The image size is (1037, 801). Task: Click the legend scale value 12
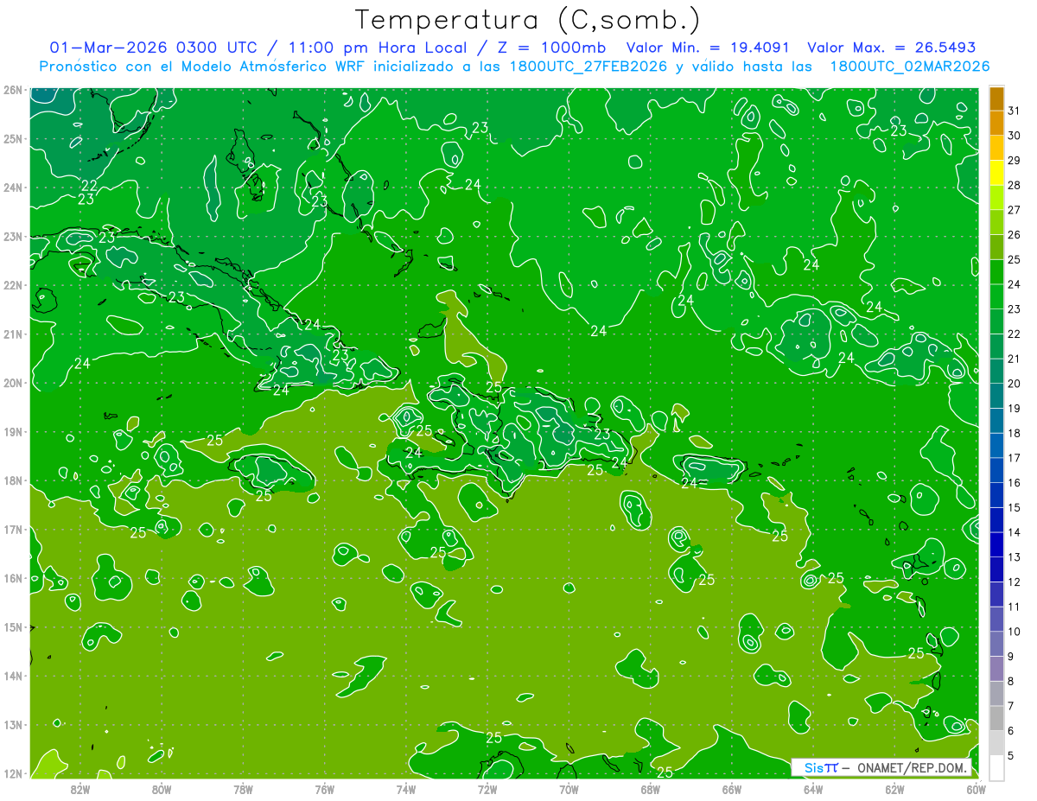(x=1014, y=582)
